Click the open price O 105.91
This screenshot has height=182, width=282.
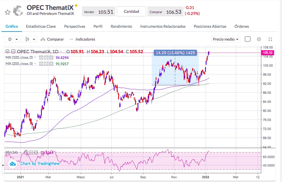75,52
